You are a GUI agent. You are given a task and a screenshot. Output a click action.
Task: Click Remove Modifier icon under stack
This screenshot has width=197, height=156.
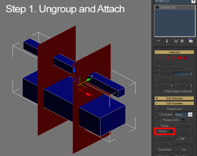click(182, 41)
